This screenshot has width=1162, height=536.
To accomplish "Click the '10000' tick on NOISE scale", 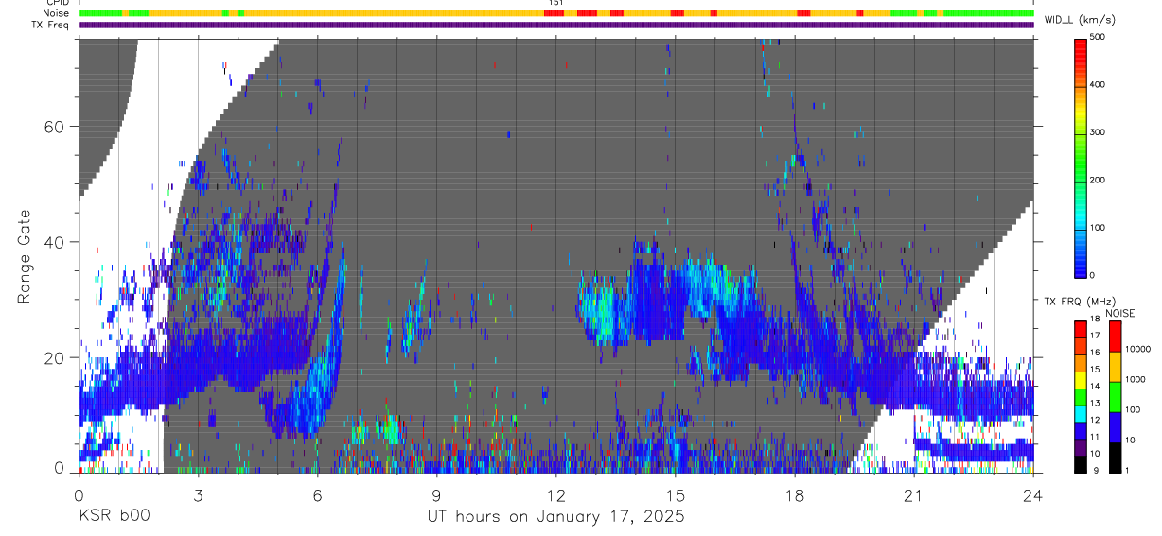I will point(1137,349).
